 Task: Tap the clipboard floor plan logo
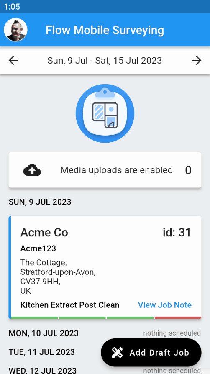point(105,113)
